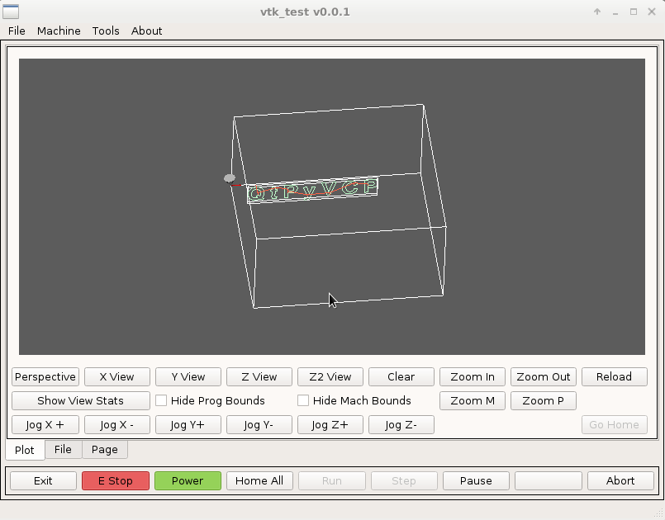The width and height of the screenshot is (665, 520).
Task: Select Z2 View
Action: [x=330, y=376]
